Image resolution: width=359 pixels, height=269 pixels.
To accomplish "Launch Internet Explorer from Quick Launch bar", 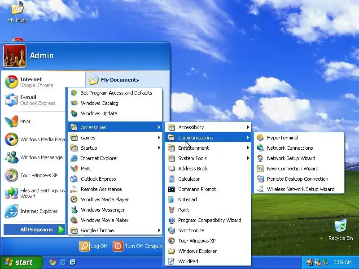I will point(63,262).
